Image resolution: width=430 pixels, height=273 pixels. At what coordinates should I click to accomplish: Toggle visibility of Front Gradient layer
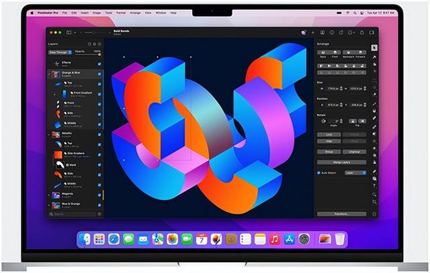click(x=99, y=94)
